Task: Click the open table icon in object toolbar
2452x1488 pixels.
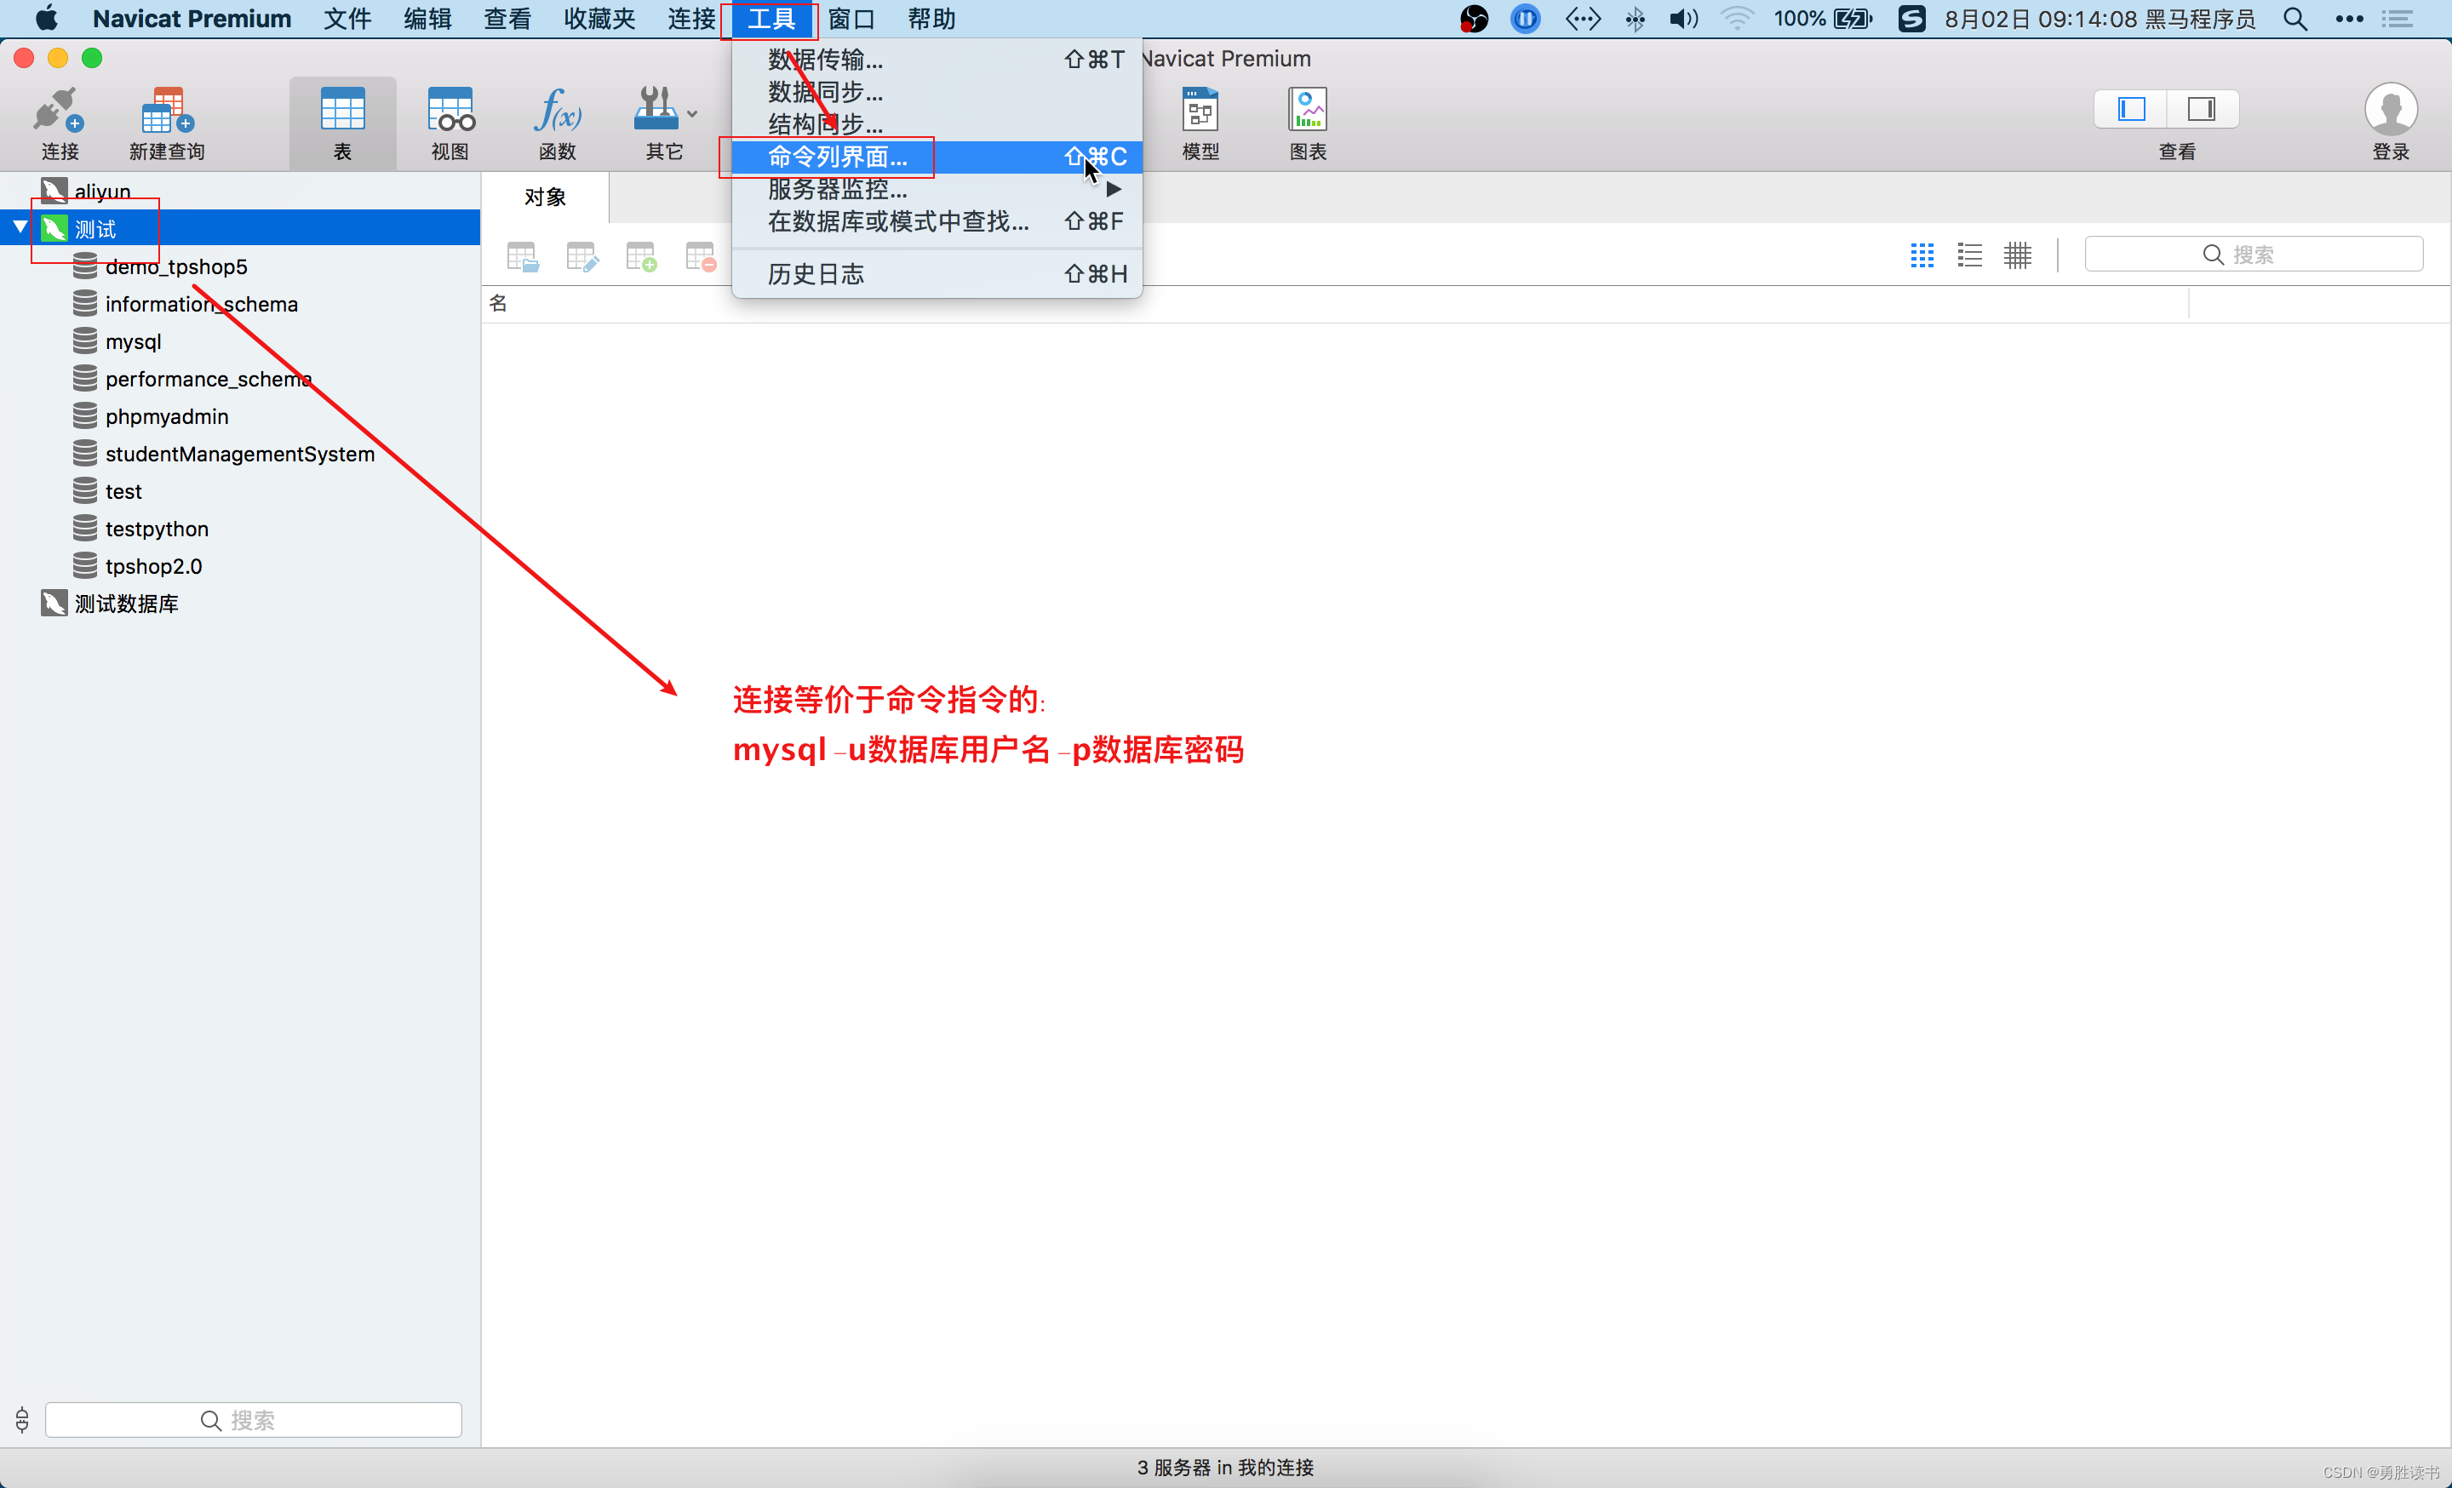Action: tap(523, 258)
